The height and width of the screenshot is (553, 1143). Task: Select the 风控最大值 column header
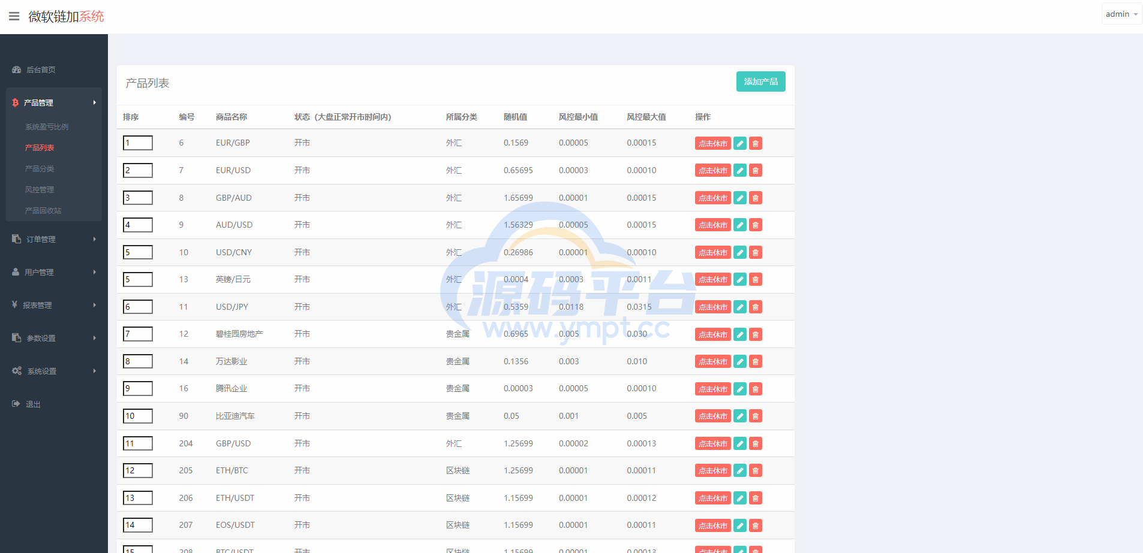(646, 117)
